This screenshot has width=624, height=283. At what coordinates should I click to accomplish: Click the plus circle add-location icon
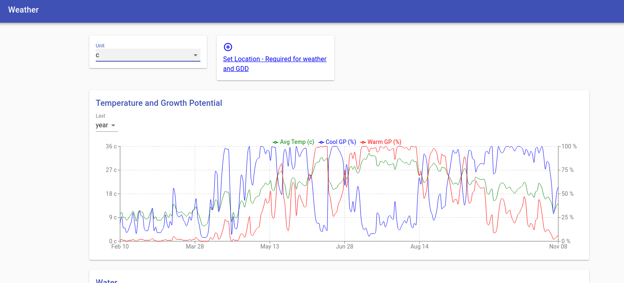click(x=228, y=47)
